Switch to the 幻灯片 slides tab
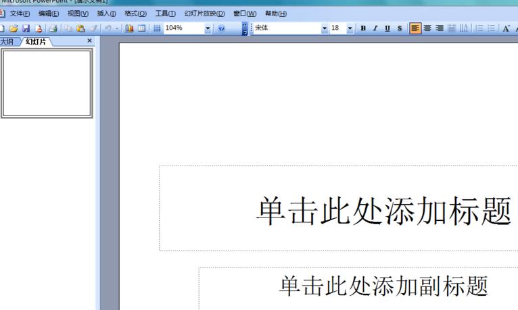Image resolution: width=518 pixels, height=310 pixels. [x=36, y=42]
